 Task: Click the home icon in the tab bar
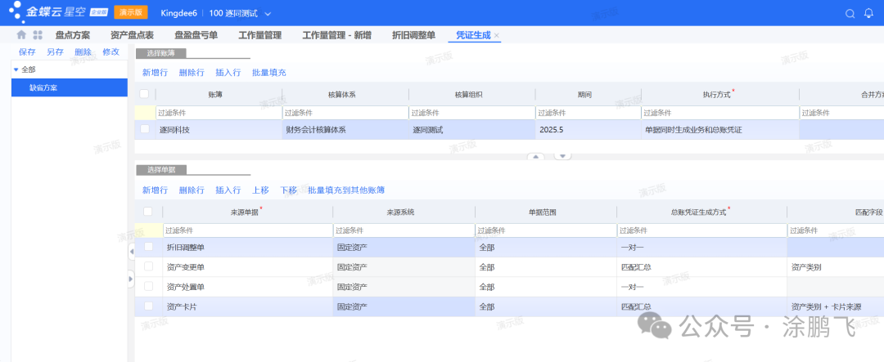coord(21,35)
